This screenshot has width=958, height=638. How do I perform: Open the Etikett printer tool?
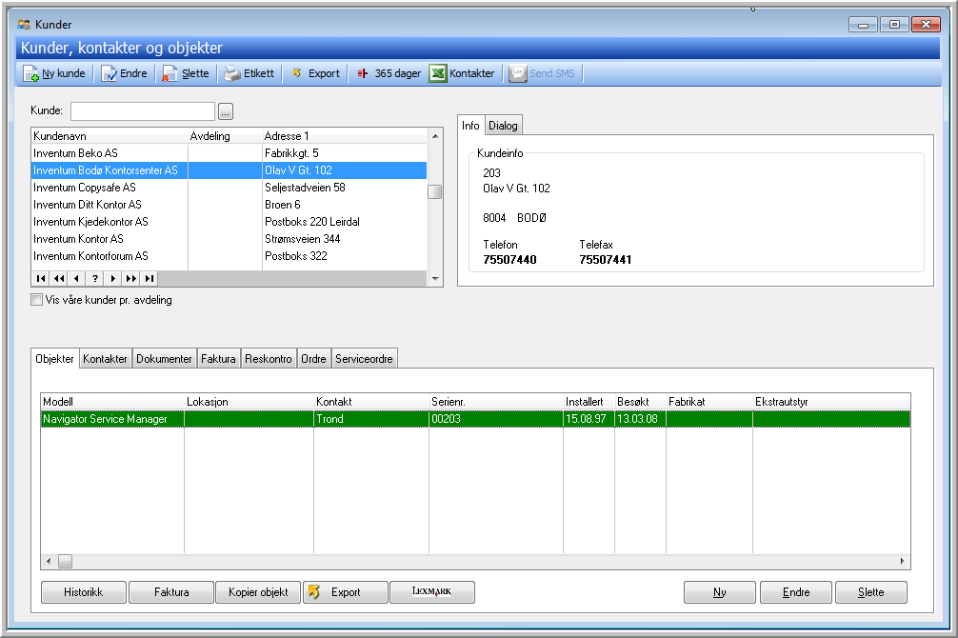point(232,74)
